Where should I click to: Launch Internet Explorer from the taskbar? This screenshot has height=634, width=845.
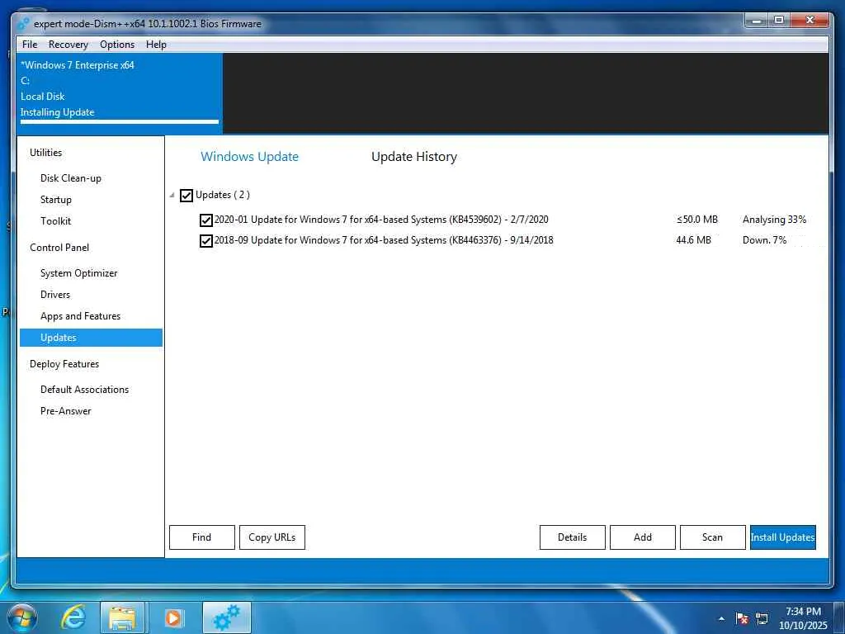(73, 618)
